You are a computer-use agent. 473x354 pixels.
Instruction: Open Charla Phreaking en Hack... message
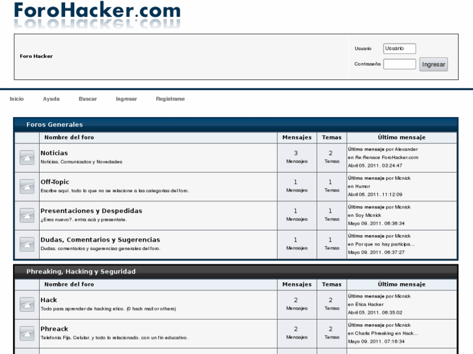click(386, 333)
